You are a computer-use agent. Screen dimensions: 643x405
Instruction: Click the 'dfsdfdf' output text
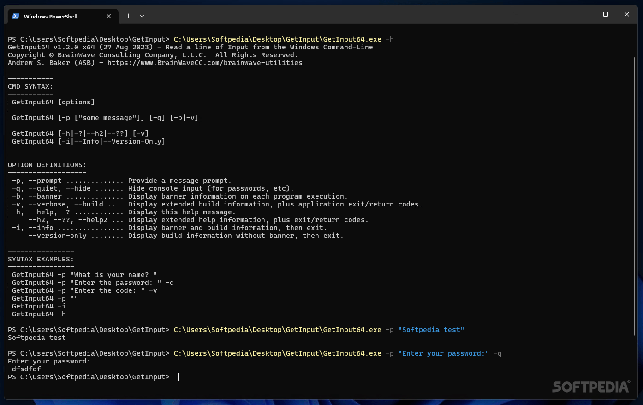coord(26,369)
